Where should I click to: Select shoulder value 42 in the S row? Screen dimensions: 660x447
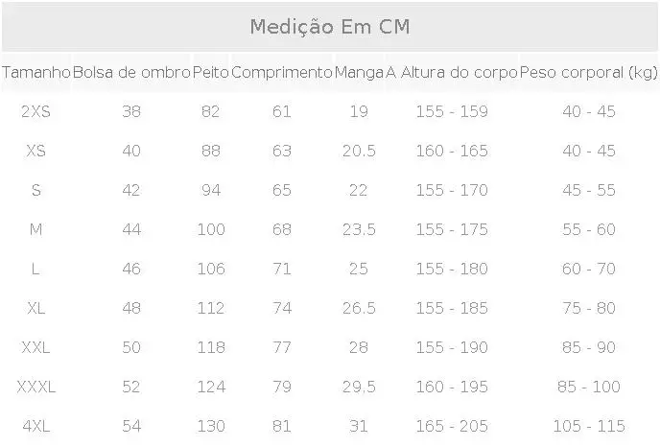pyautogui.click(x=131, y=190)
